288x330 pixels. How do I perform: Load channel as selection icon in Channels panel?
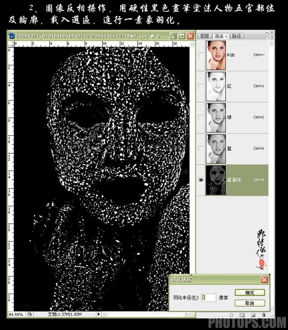(231, 315)
